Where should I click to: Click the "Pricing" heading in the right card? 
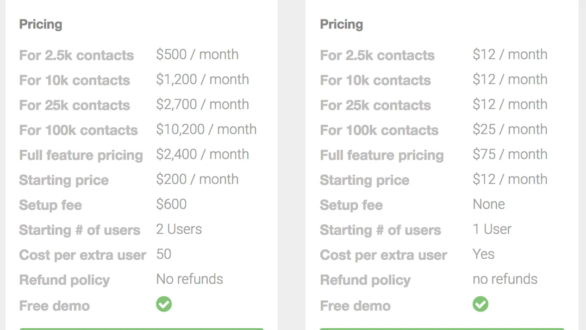[x=342, y=24]
